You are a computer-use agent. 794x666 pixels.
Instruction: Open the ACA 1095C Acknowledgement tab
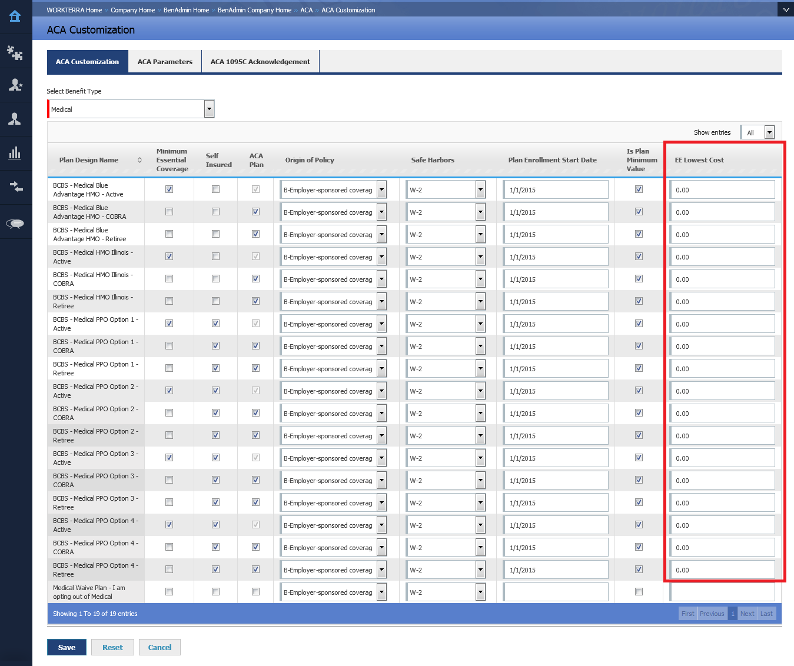[x=260, y=62]
